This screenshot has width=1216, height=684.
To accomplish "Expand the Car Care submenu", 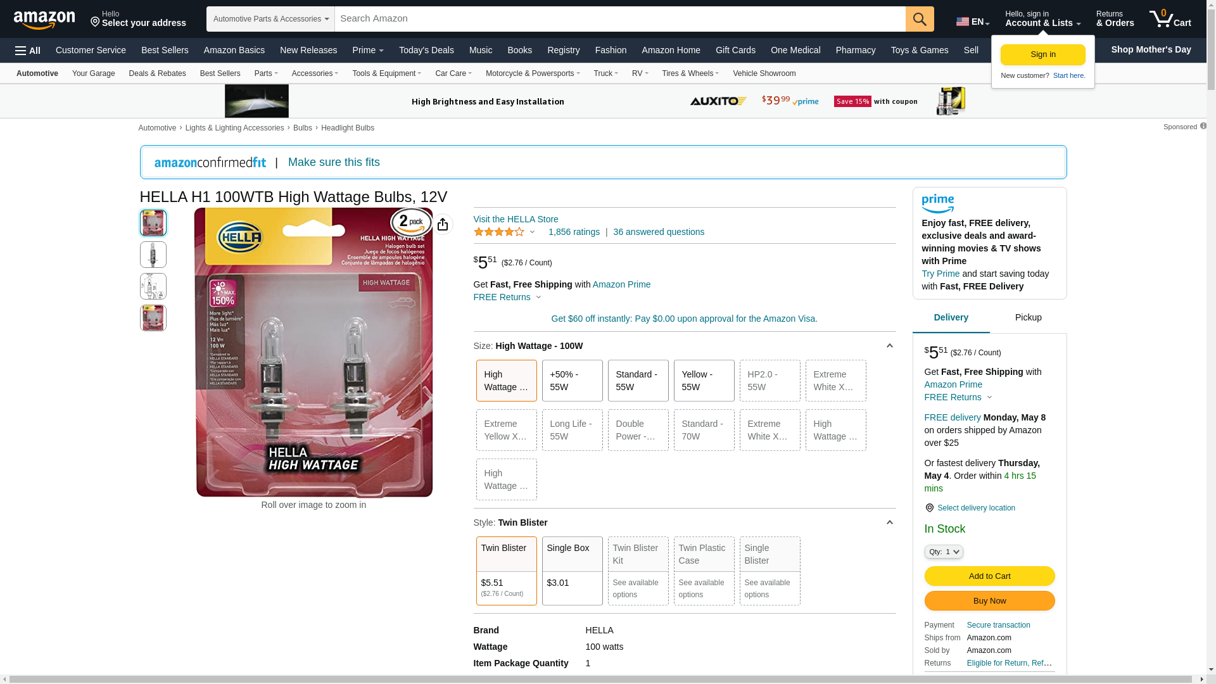I will [453, 73].
